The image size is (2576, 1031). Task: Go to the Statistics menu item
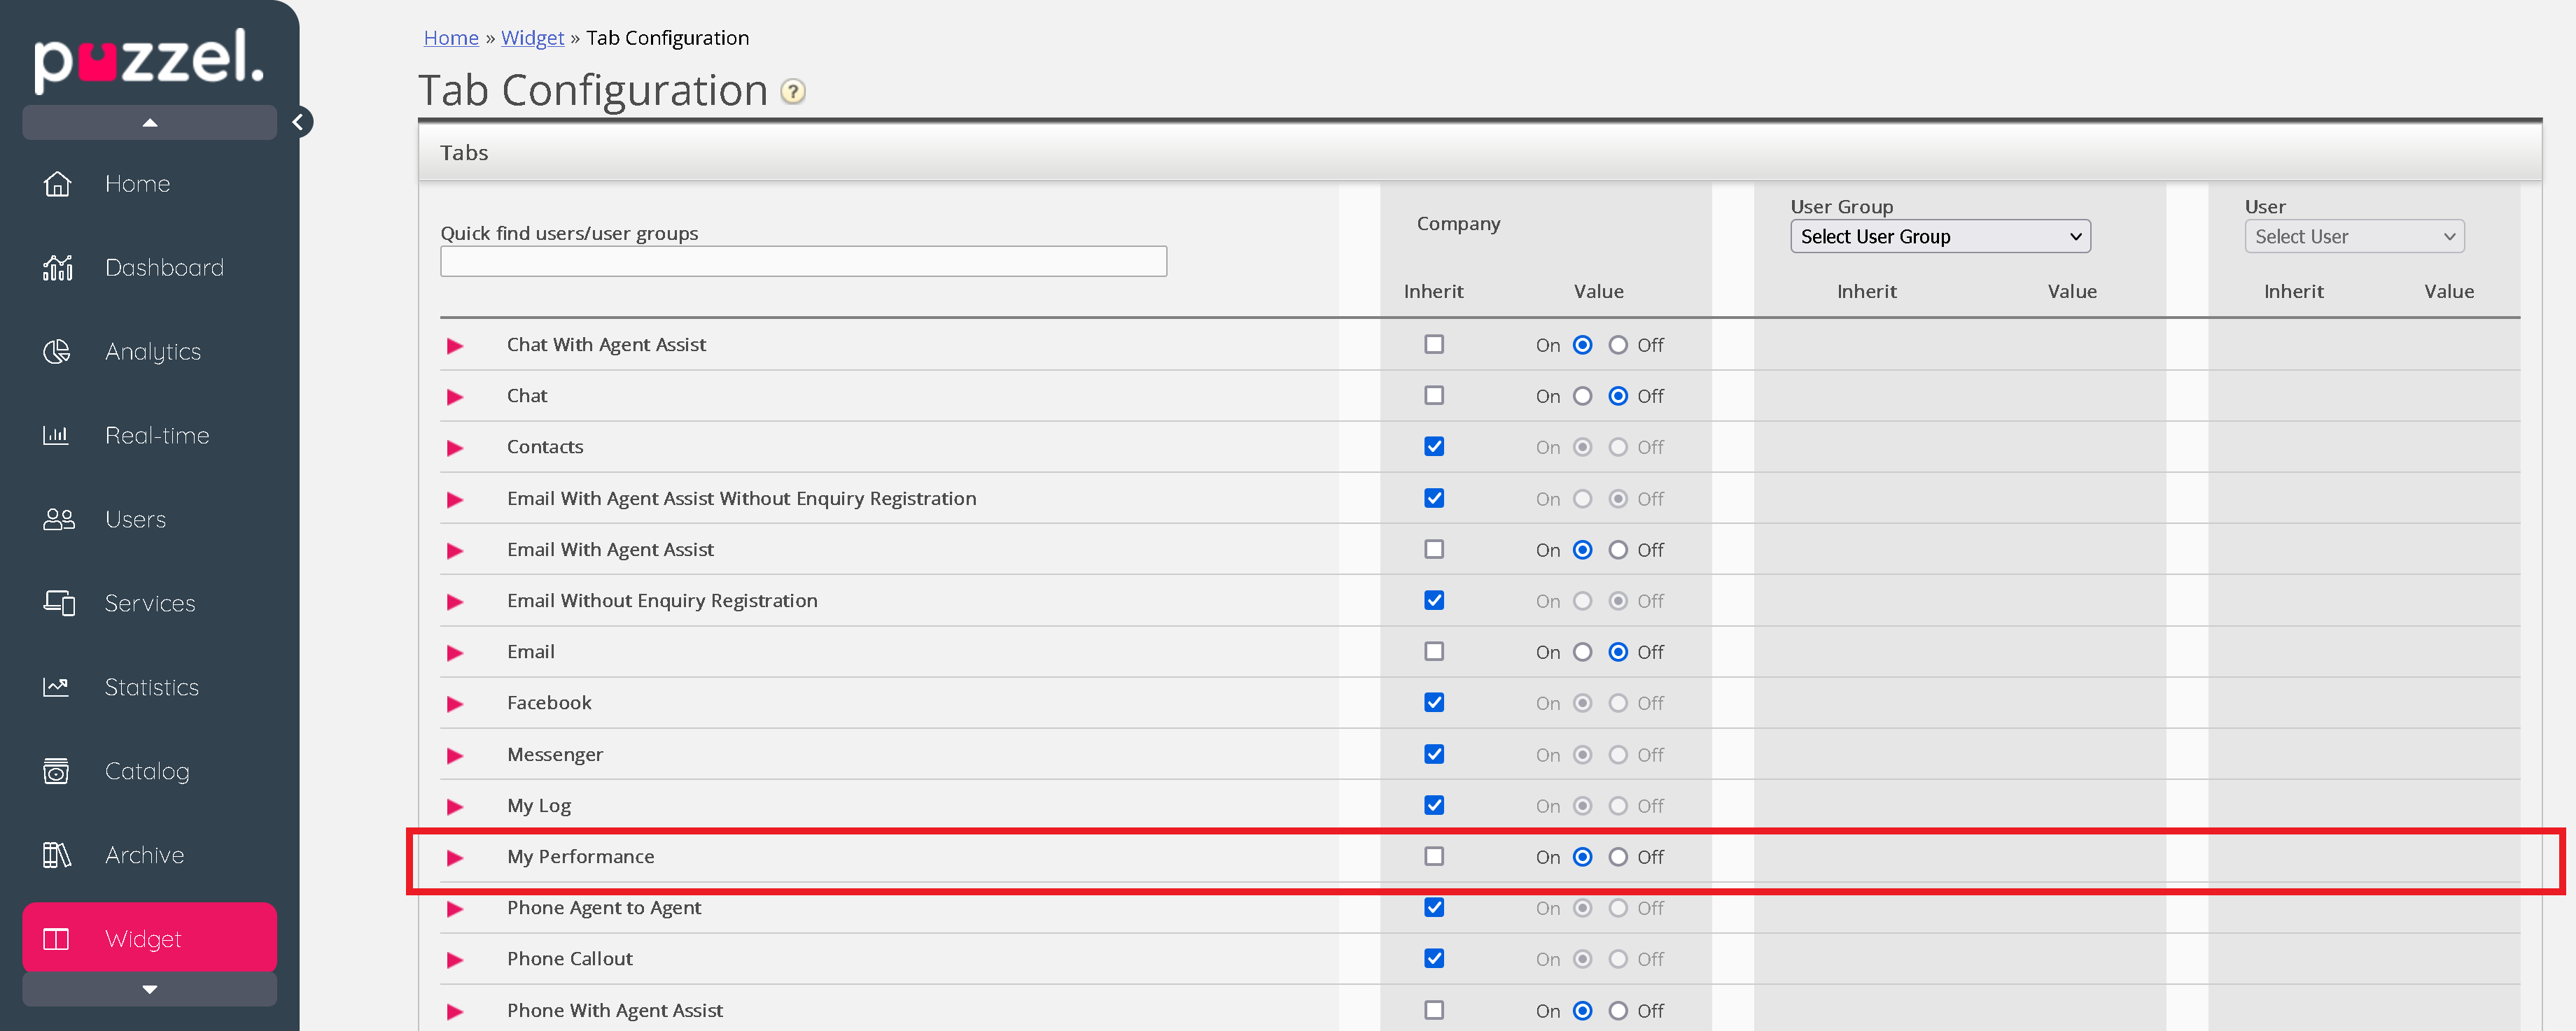(152, 688)
